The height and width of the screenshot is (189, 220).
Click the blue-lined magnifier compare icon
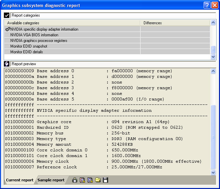click(90, 180)
